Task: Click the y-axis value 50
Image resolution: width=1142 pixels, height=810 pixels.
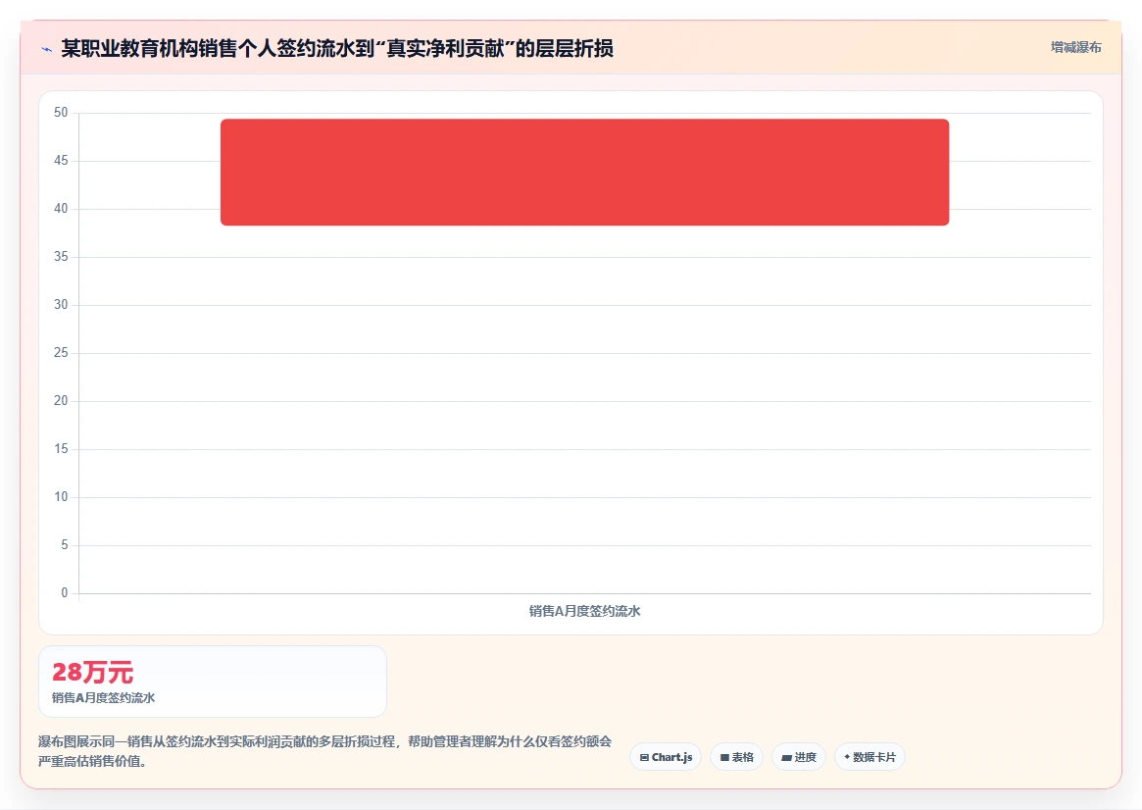Action: [61, 112]
